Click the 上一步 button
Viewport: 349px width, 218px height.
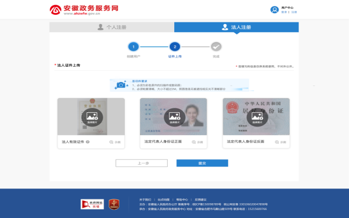tap(142, 163)
